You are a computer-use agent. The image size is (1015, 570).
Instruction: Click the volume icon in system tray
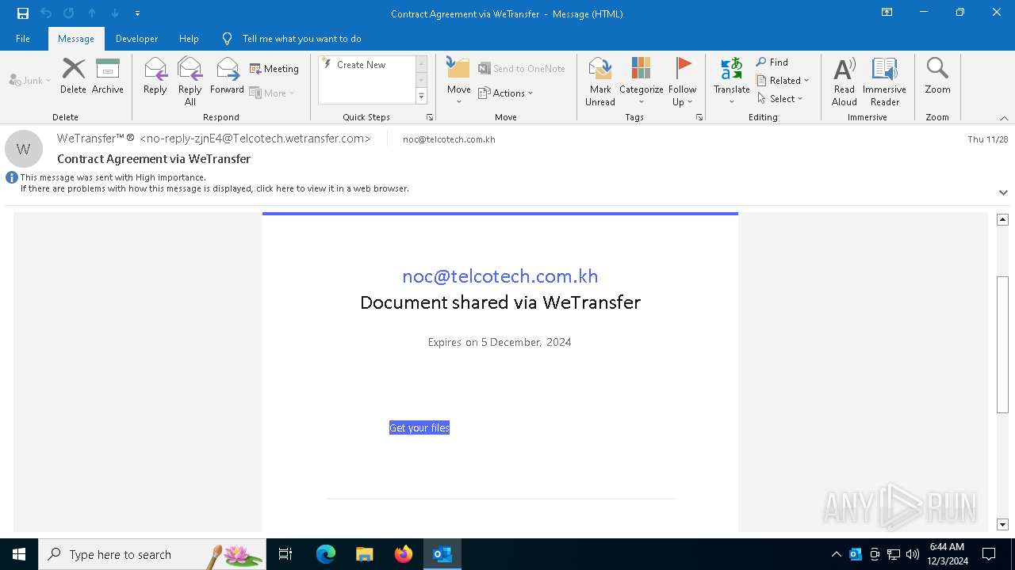point(913,554)
